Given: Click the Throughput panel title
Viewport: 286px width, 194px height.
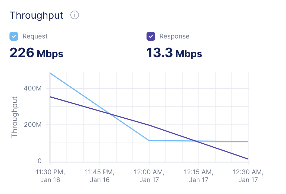Looking at the screenshot, I should click(x=37, y=15).
